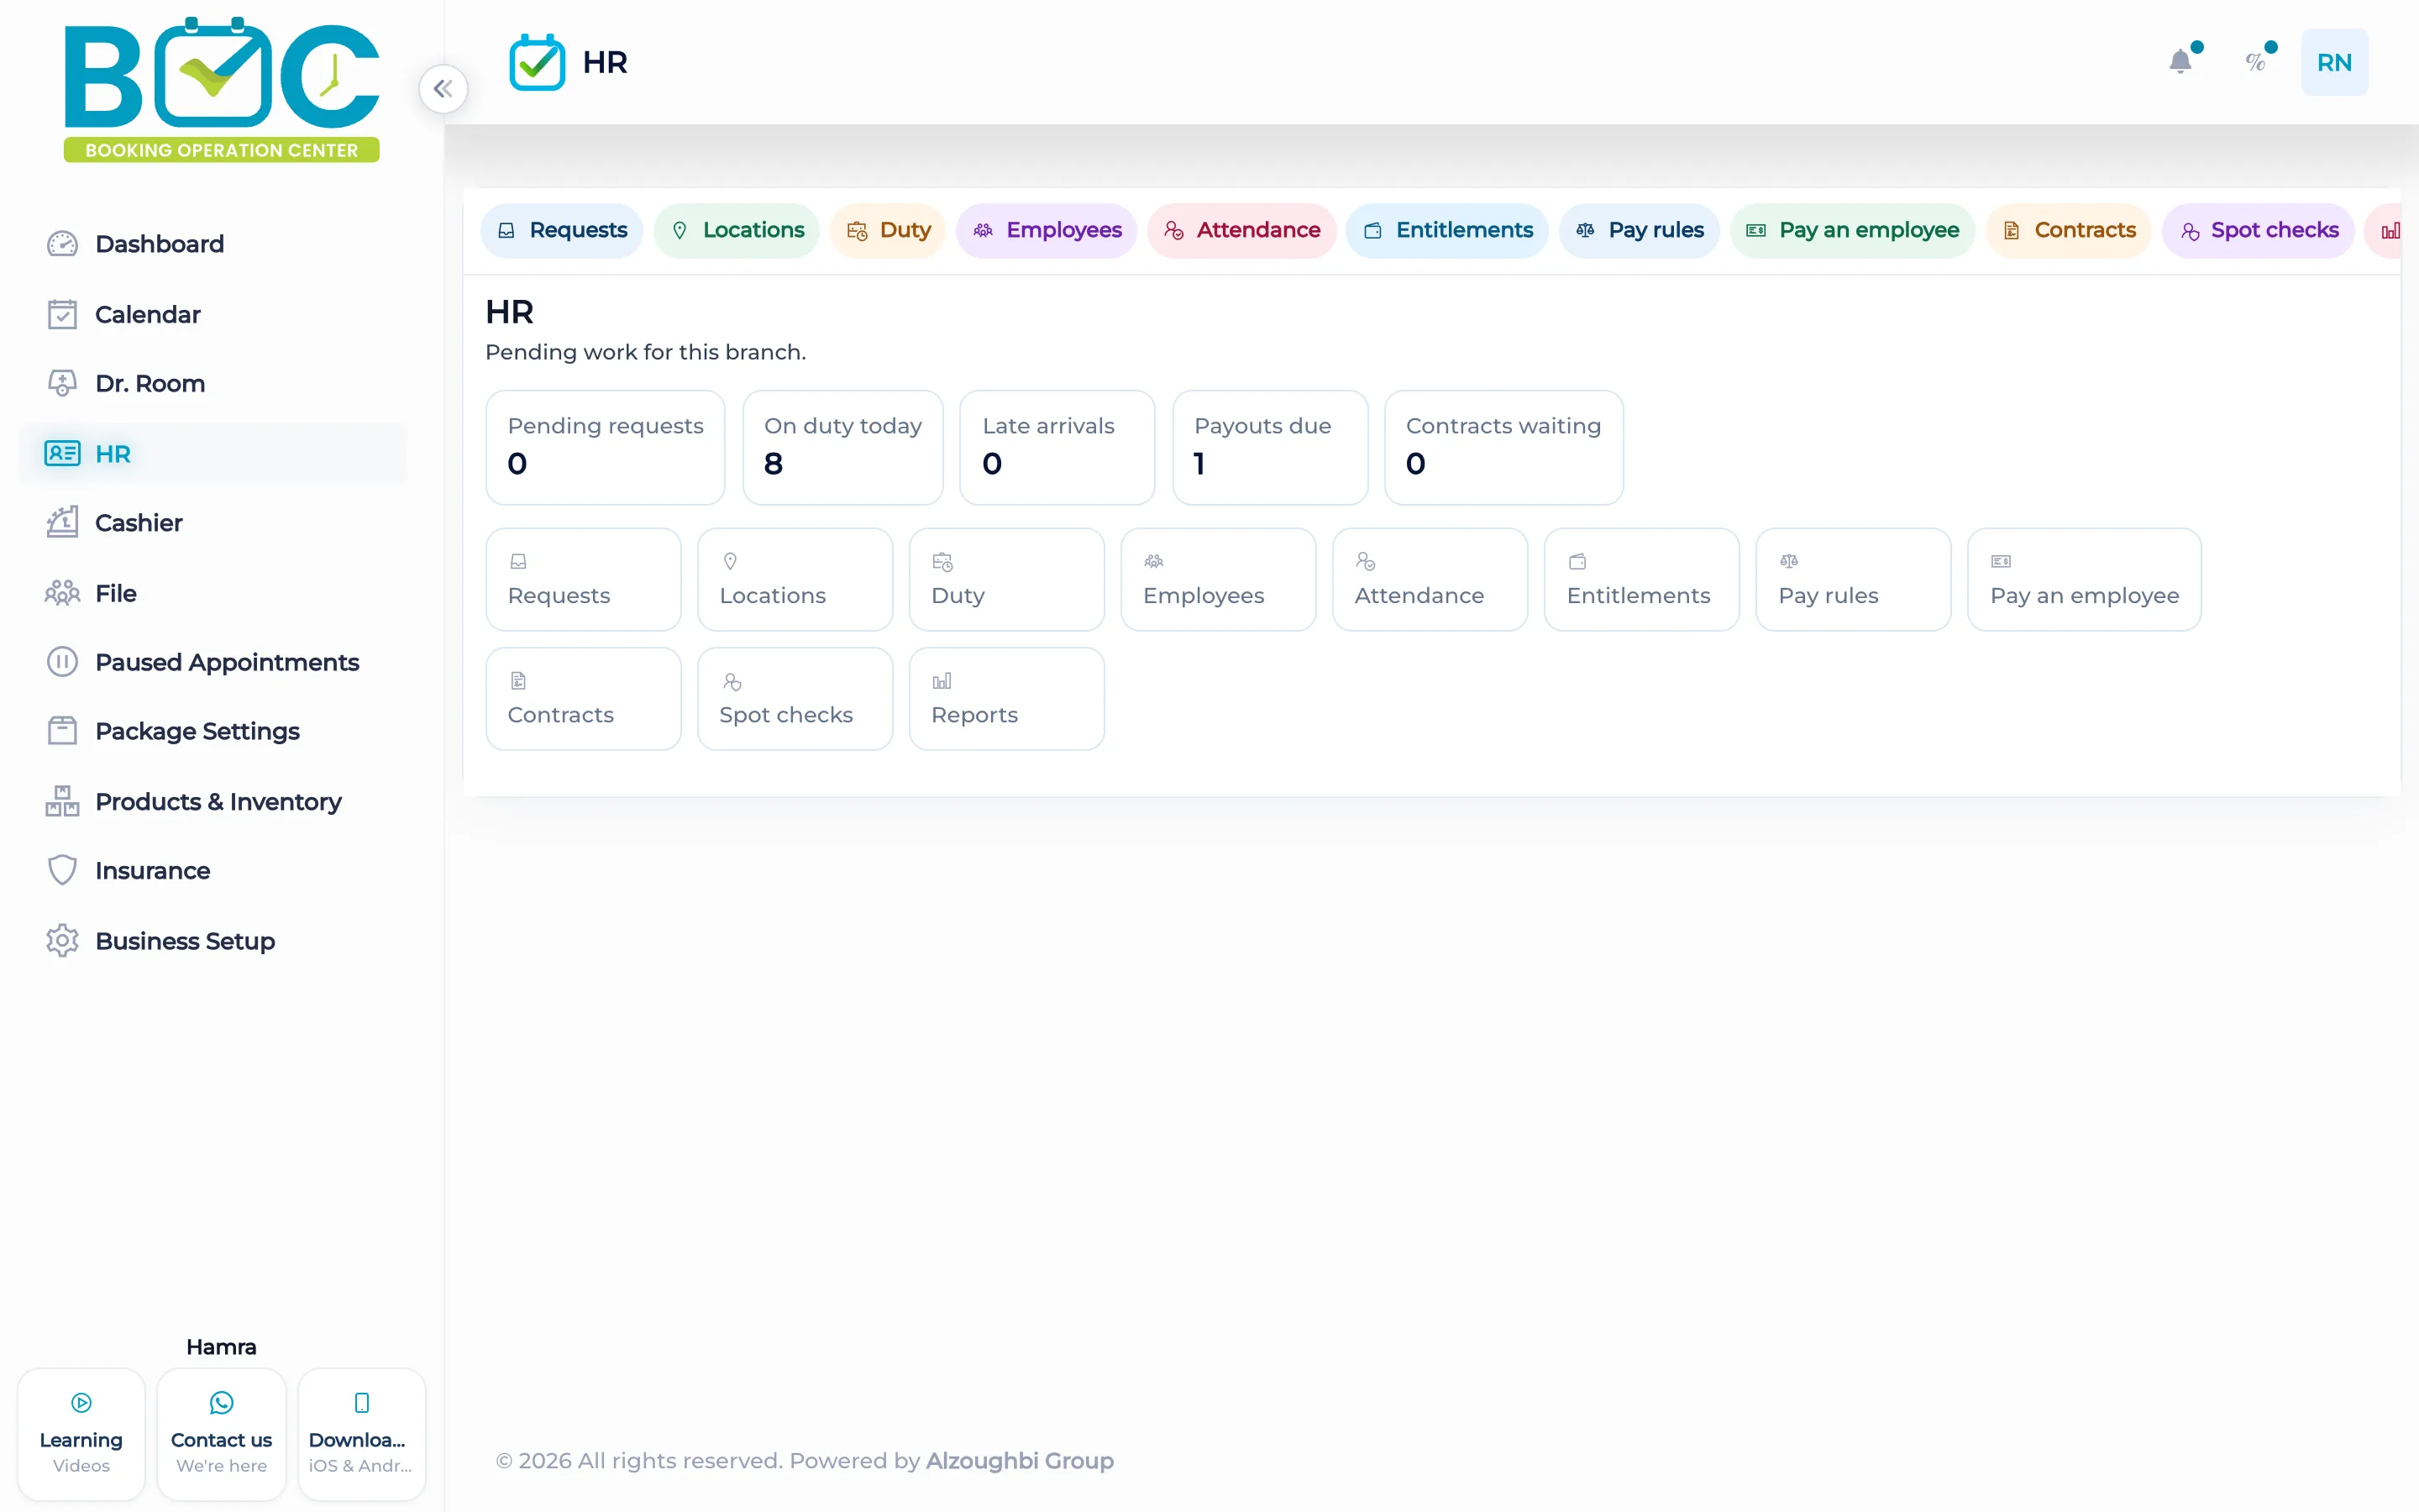Screen dimensions: 2419x1512
Task: Click the Cashier sidebar icon
Action: point(62,523)
